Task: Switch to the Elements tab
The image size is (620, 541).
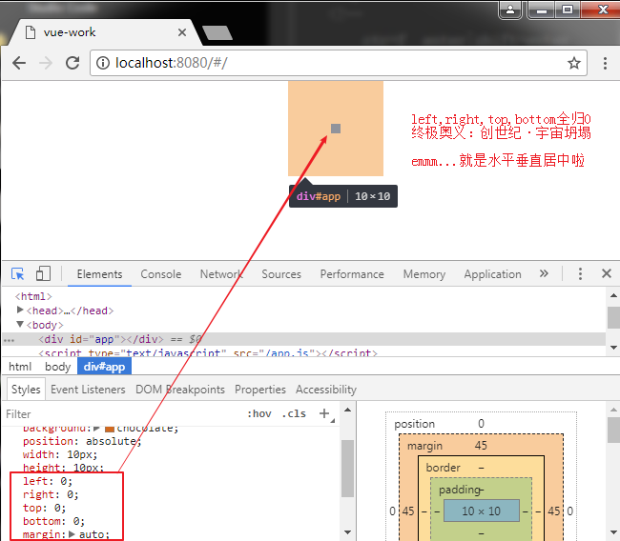Action: tap(99, 274)
